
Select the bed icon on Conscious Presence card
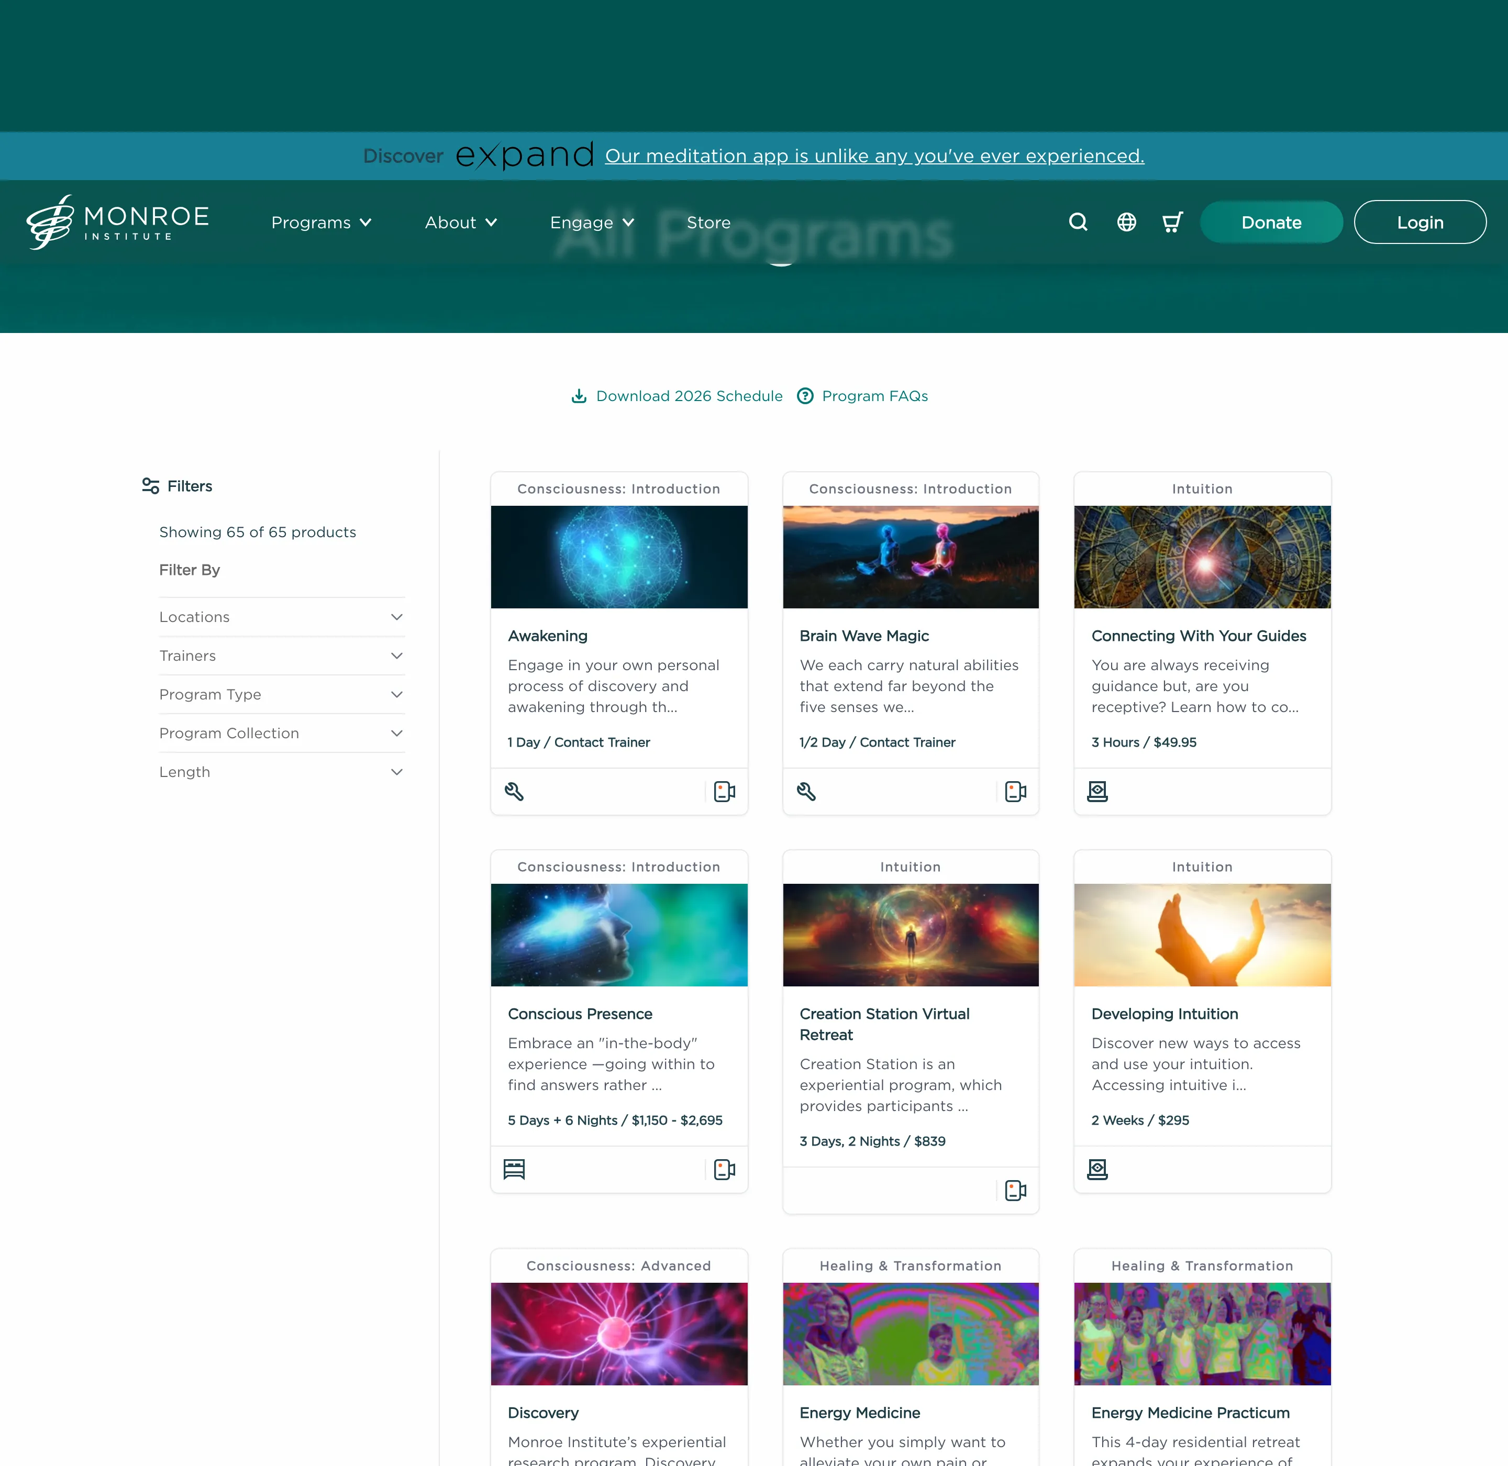tap(514, 1170)
